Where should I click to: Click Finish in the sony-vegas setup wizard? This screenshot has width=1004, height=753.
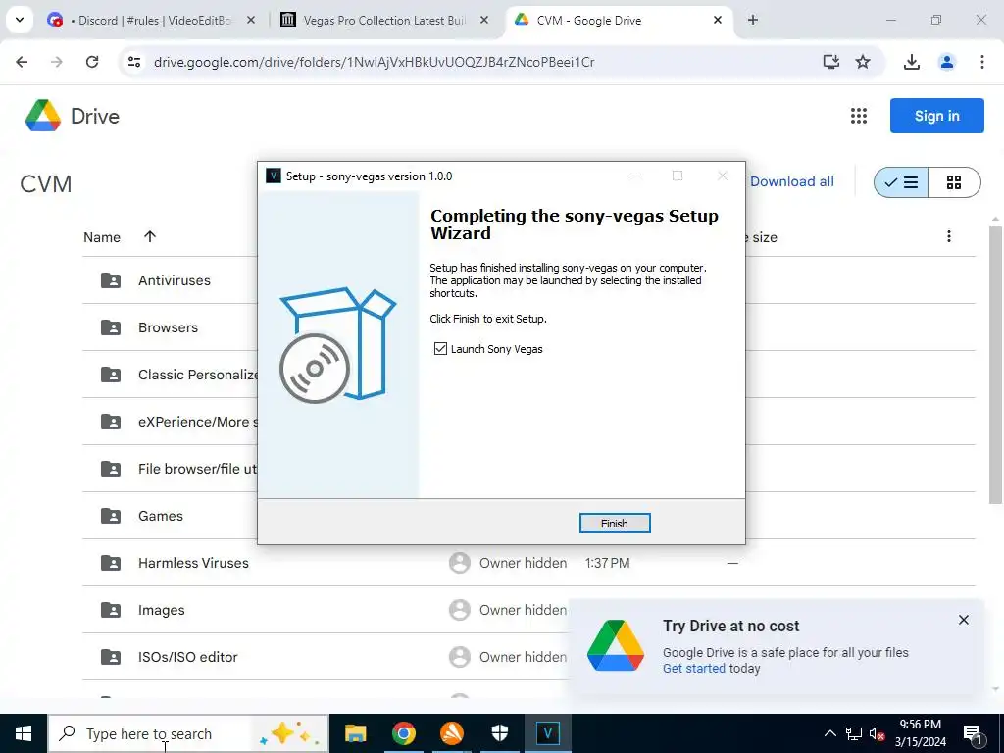614,524
